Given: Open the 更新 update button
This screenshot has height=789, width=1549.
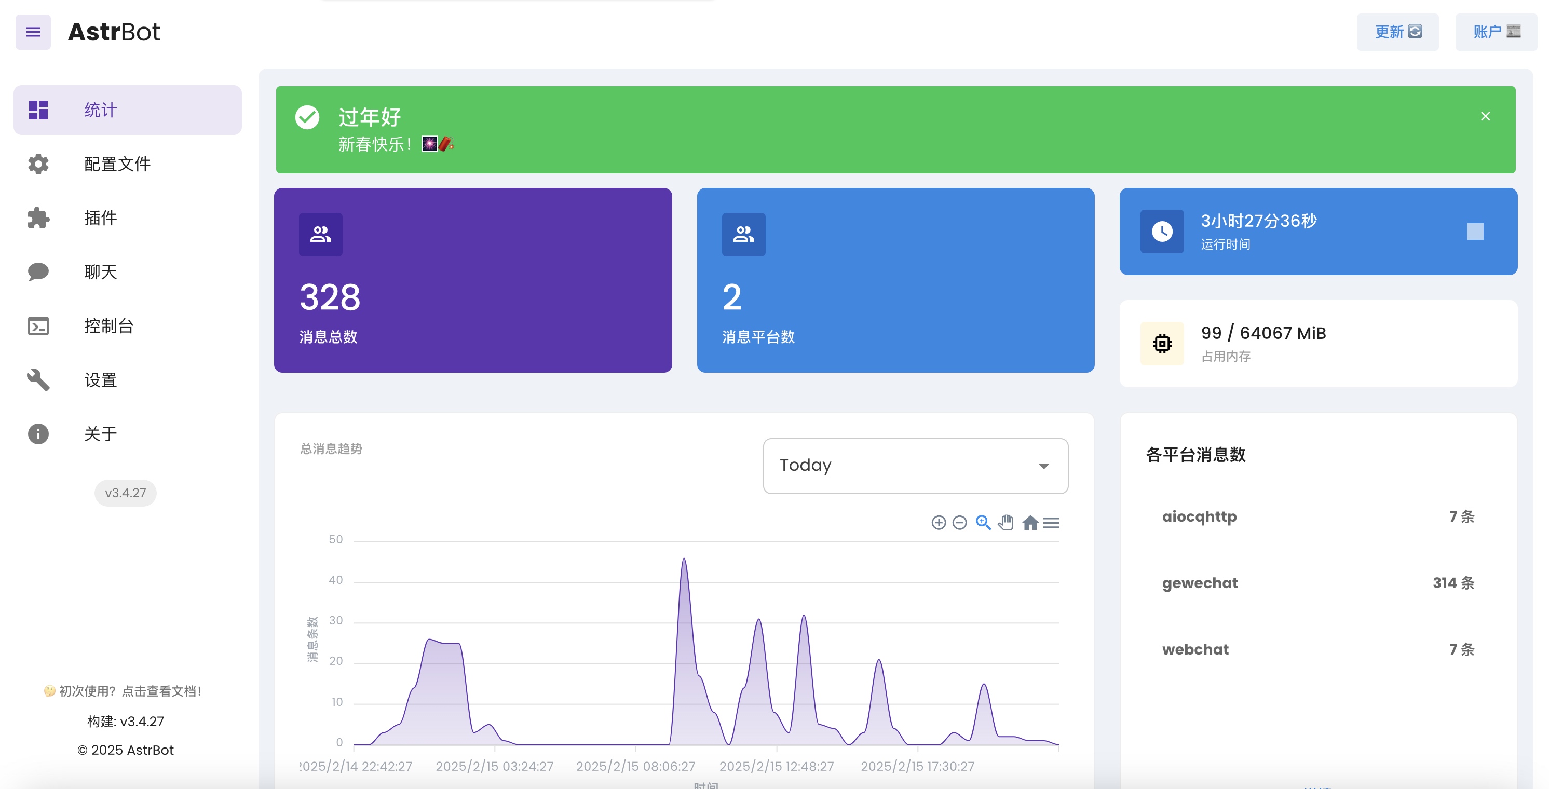Looking at the screenshot, I should coord(1397,32).
